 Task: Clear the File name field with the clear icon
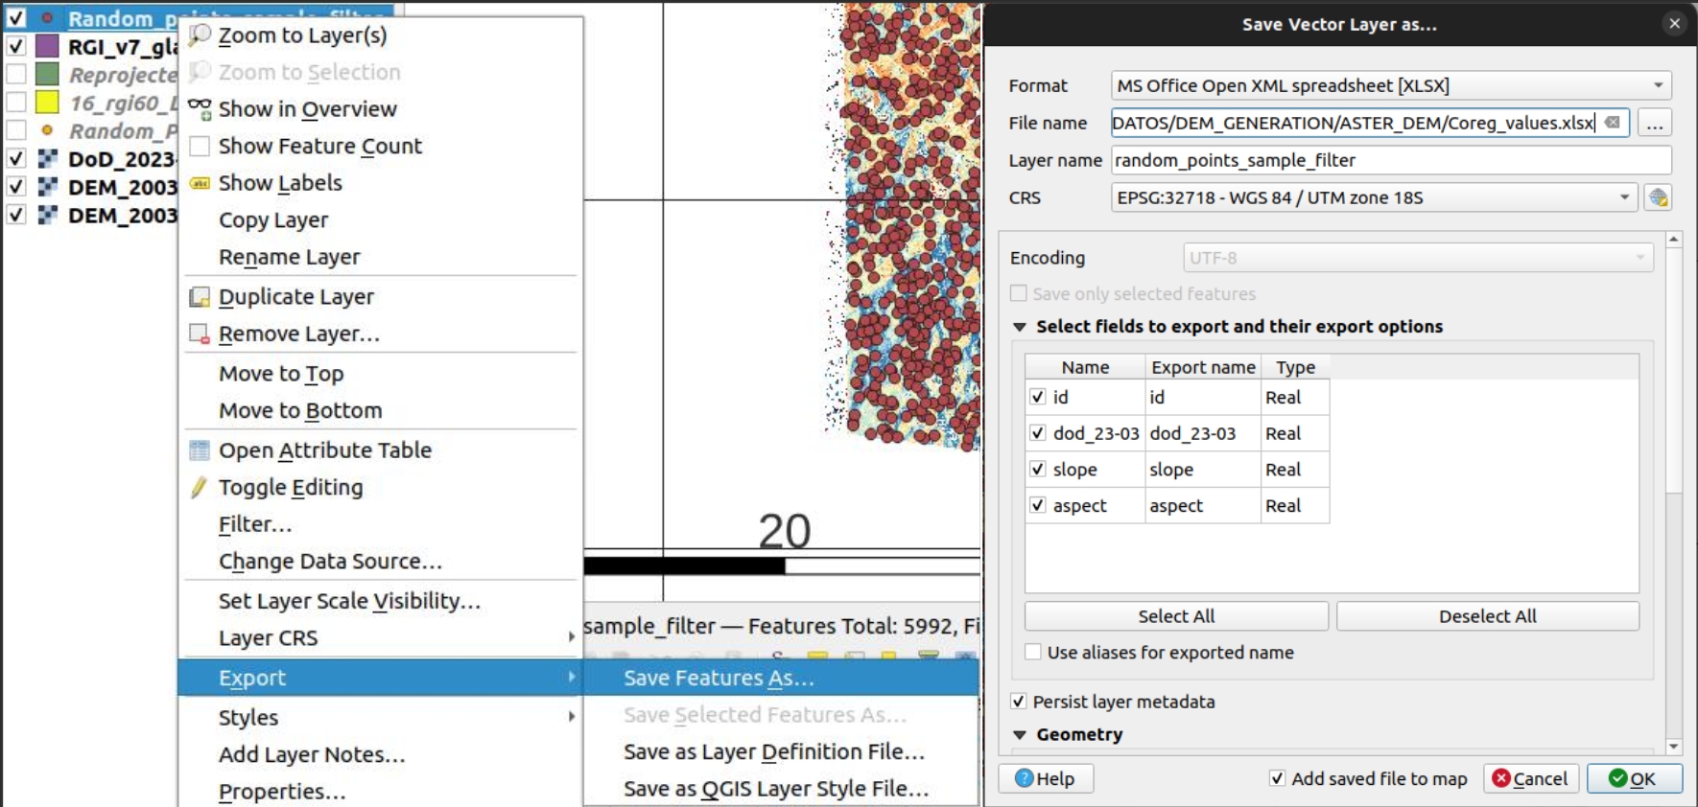(x=1613, y=123)
